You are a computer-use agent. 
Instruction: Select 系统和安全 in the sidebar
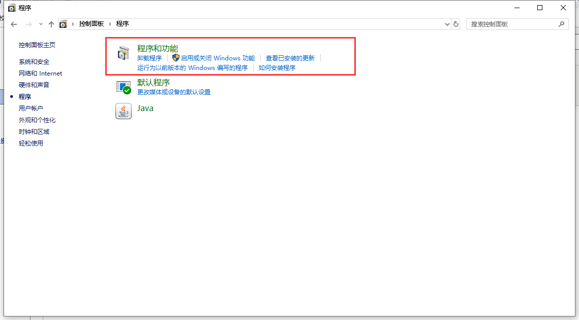point(34,61)
